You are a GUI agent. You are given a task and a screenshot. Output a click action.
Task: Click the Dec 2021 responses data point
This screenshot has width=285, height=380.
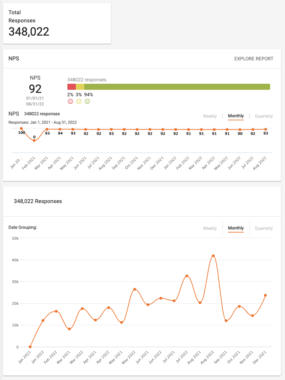[265, 295]
